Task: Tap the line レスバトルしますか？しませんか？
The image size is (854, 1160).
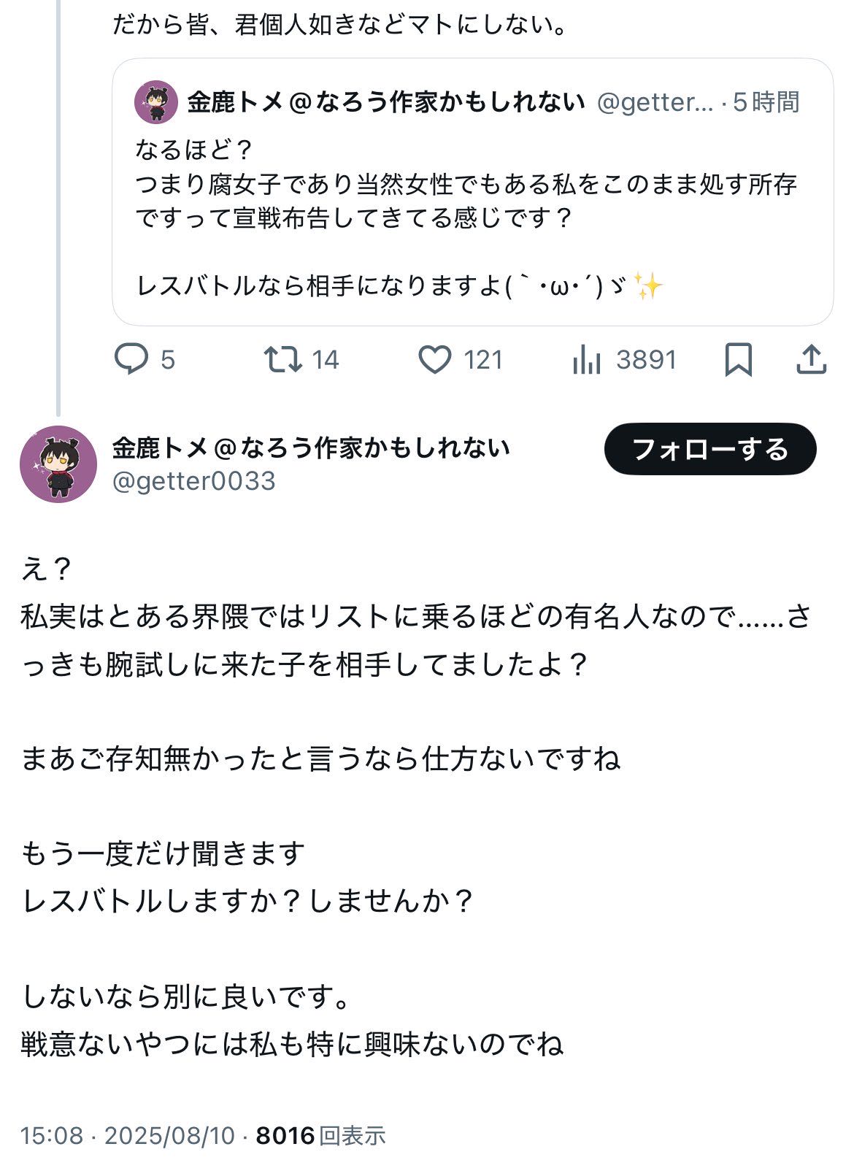Action: click(248, 902)
